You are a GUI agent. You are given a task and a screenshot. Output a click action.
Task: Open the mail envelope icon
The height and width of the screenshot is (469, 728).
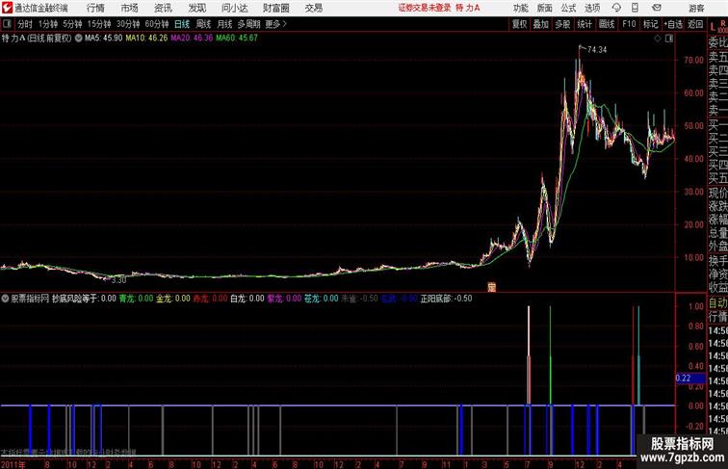(x=657, y=8)
